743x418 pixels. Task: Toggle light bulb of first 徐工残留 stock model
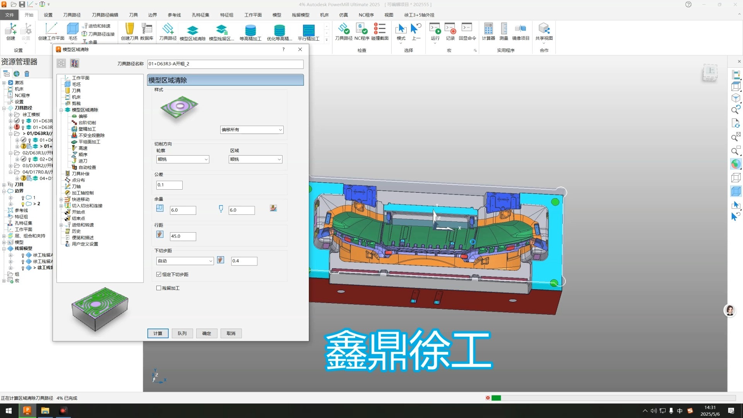point(23,255)
